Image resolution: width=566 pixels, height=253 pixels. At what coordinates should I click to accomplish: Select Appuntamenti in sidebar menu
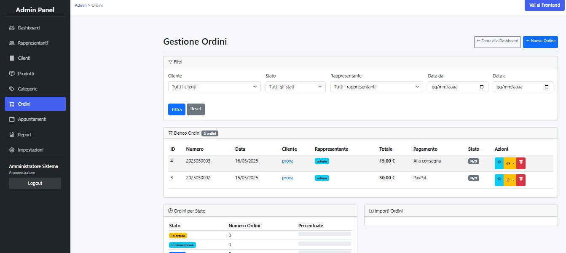point(32,119)
